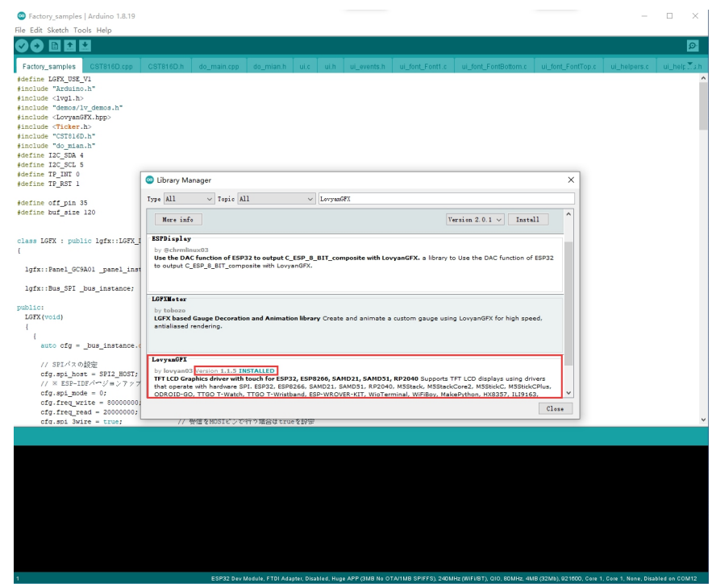Viewport: 712px width, 587px height.
Task: Click the LovyanGFX search field
Action: (445, 199)
